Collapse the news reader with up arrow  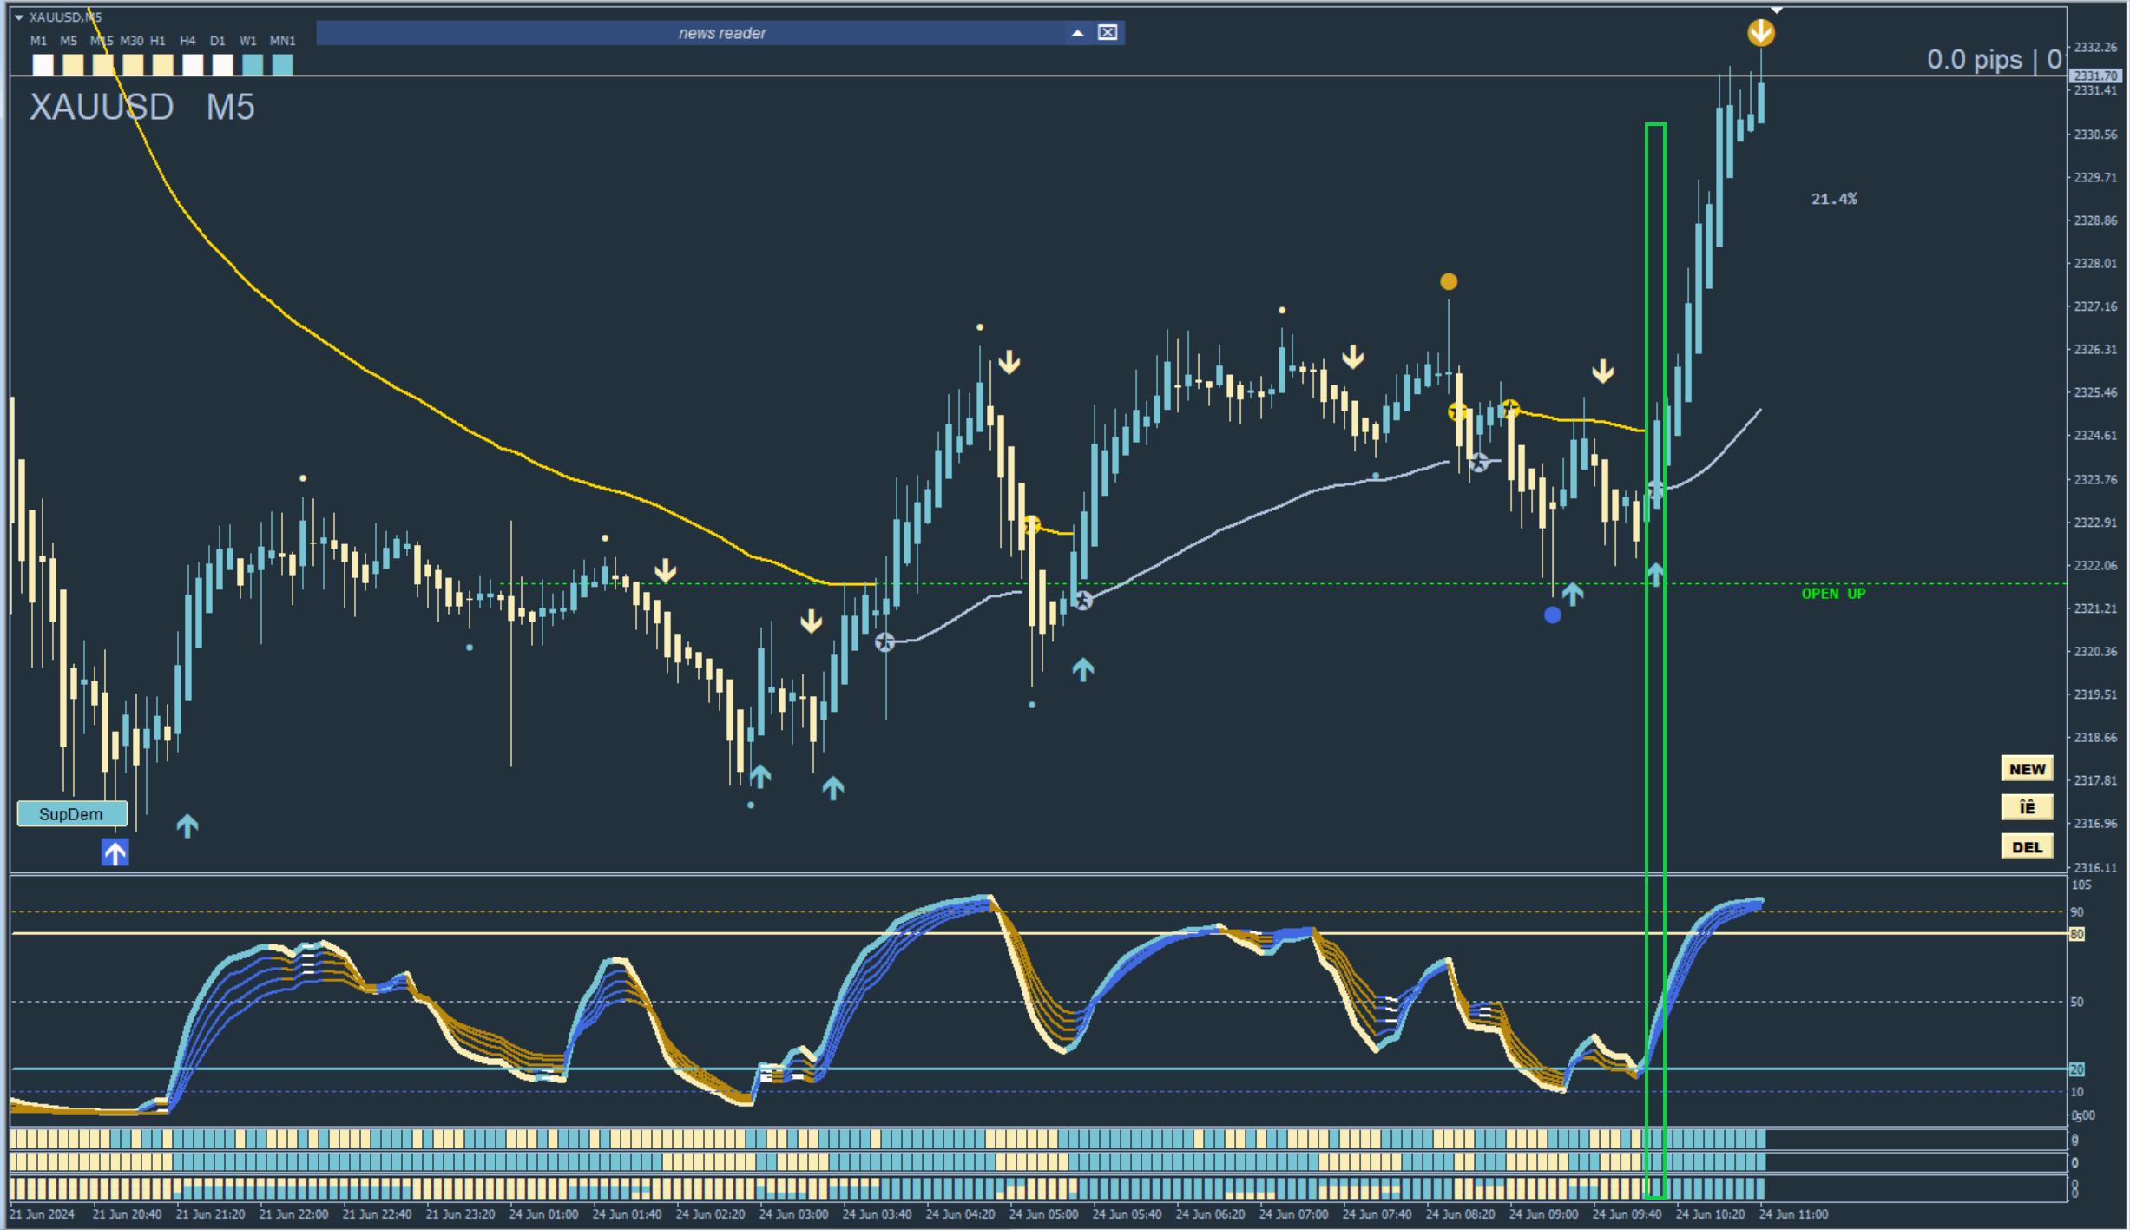click(x=1077, y=33)
